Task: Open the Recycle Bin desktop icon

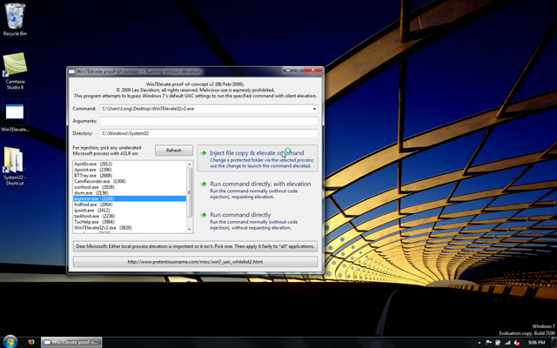Action: [15, 19]
